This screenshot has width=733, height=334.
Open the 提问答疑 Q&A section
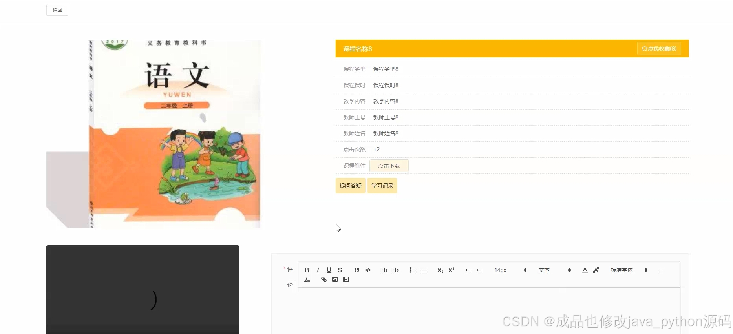click(x=350, y=186)
